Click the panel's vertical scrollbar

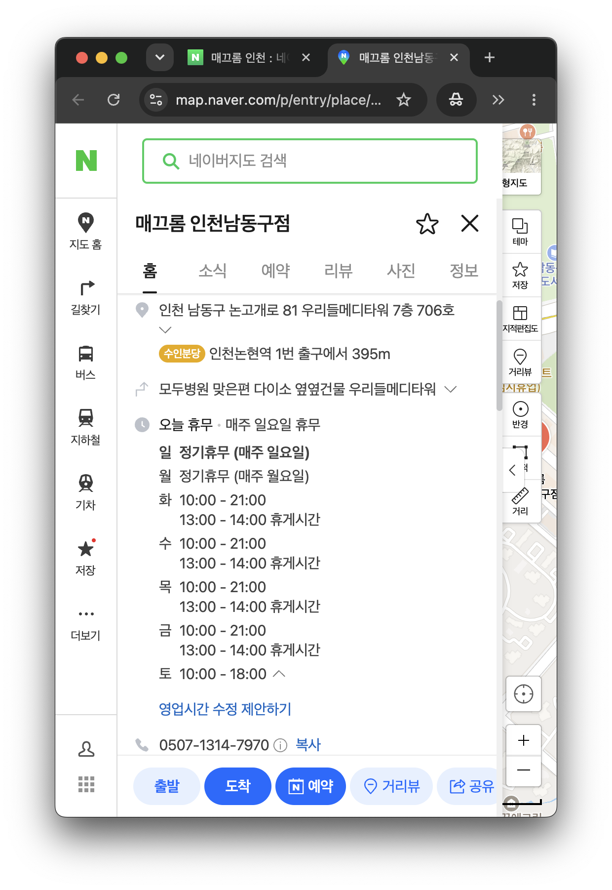(499, 356)
